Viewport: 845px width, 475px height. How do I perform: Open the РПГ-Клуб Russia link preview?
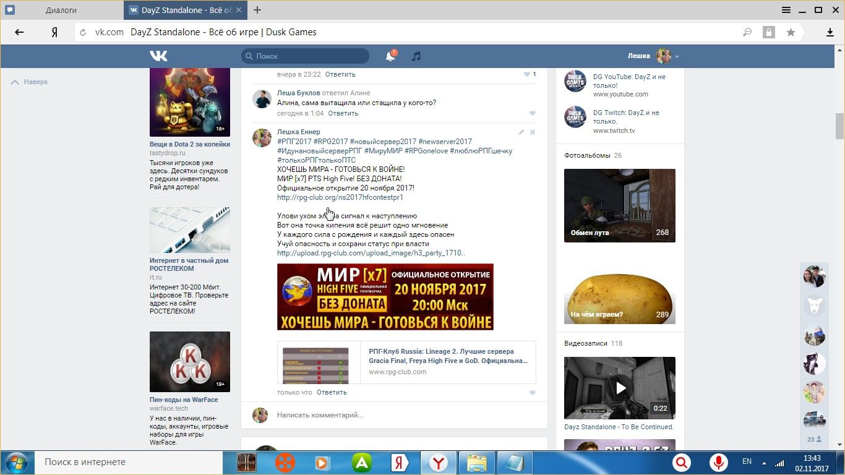click(x=406, y=362)
